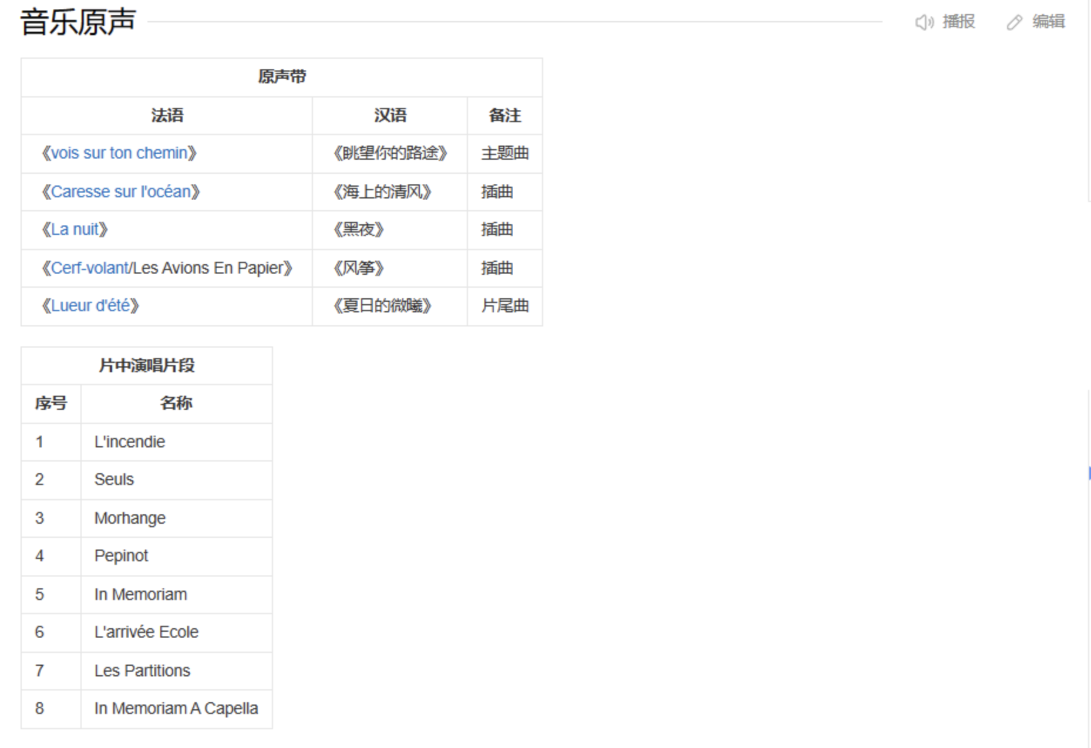Open the Lueur d'été link
The width and height of the screenshot is (1091, 748).
click(90, 306)
